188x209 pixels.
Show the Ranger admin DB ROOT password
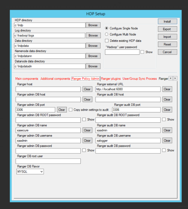(x=84, y=120)
